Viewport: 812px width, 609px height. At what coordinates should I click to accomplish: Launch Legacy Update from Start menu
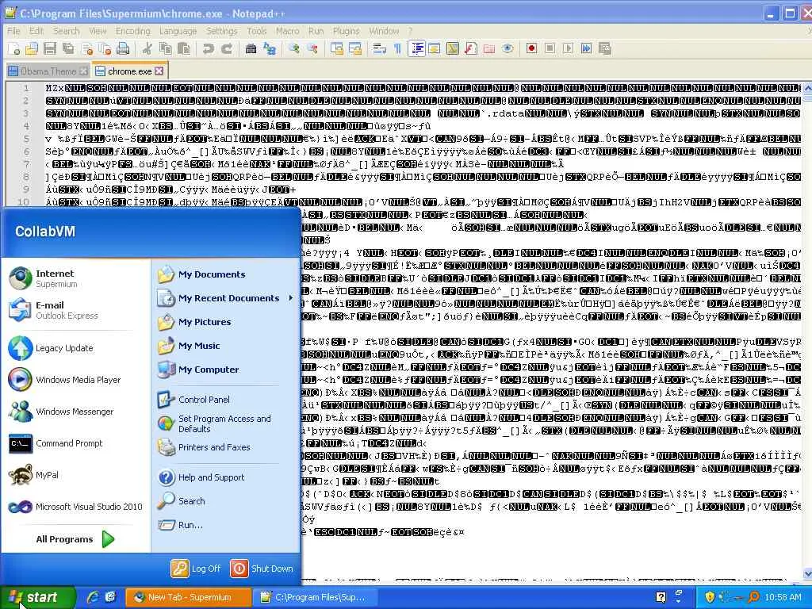pos(75,348)
